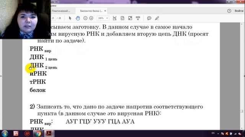The image size is (245, 137).
Task: Click the Войти sign-in button
Action: [239, 11]
